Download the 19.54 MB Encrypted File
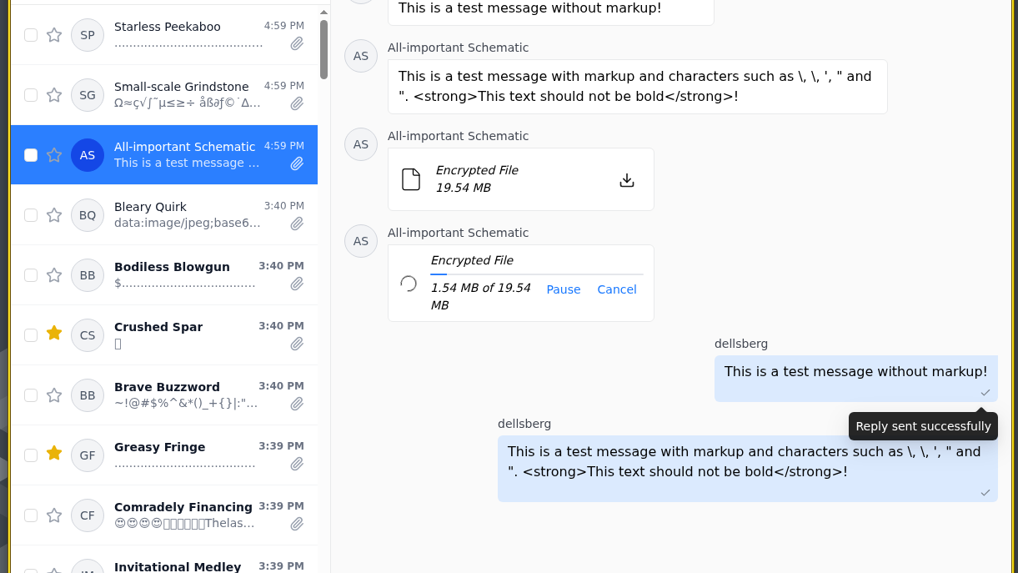 tap(627, 180)
